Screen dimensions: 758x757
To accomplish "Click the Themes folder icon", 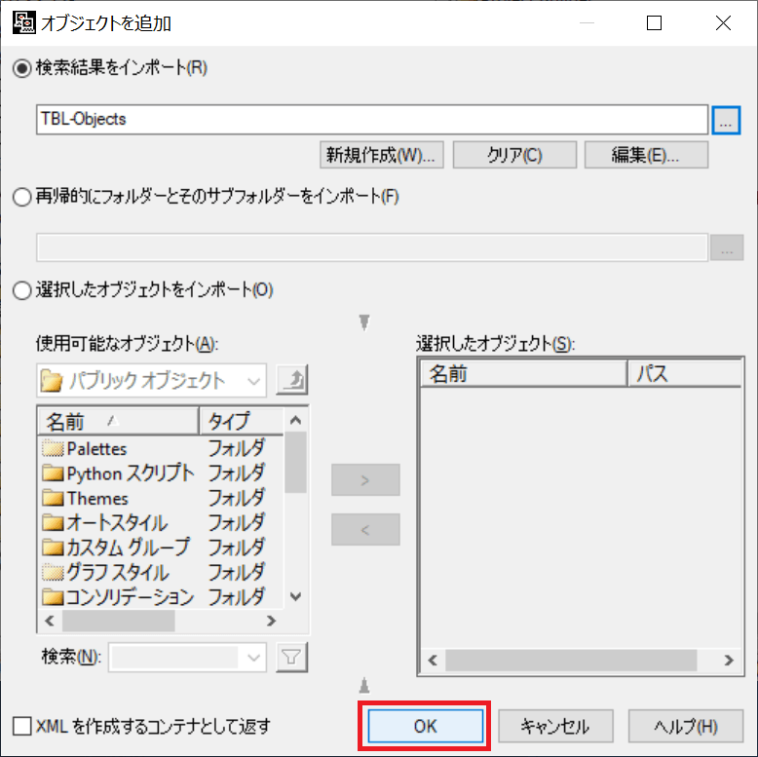I will point(53,498).
